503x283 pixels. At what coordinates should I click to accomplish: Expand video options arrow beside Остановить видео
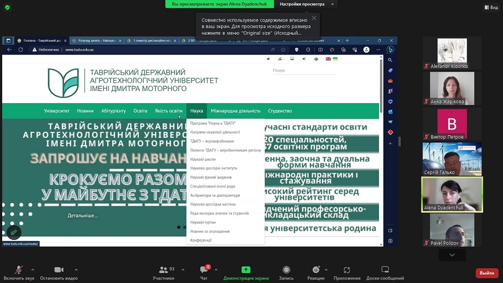point(76,270)
